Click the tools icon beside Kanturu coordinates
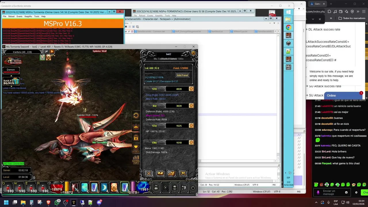This screenshot has width=368, height=207. tap(46, 51)
